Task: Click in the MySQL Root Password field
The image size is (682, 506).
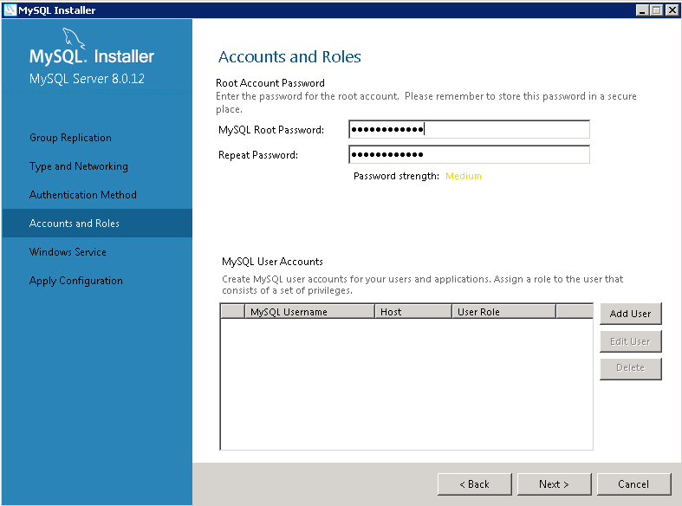Action: tap(468, 130)
